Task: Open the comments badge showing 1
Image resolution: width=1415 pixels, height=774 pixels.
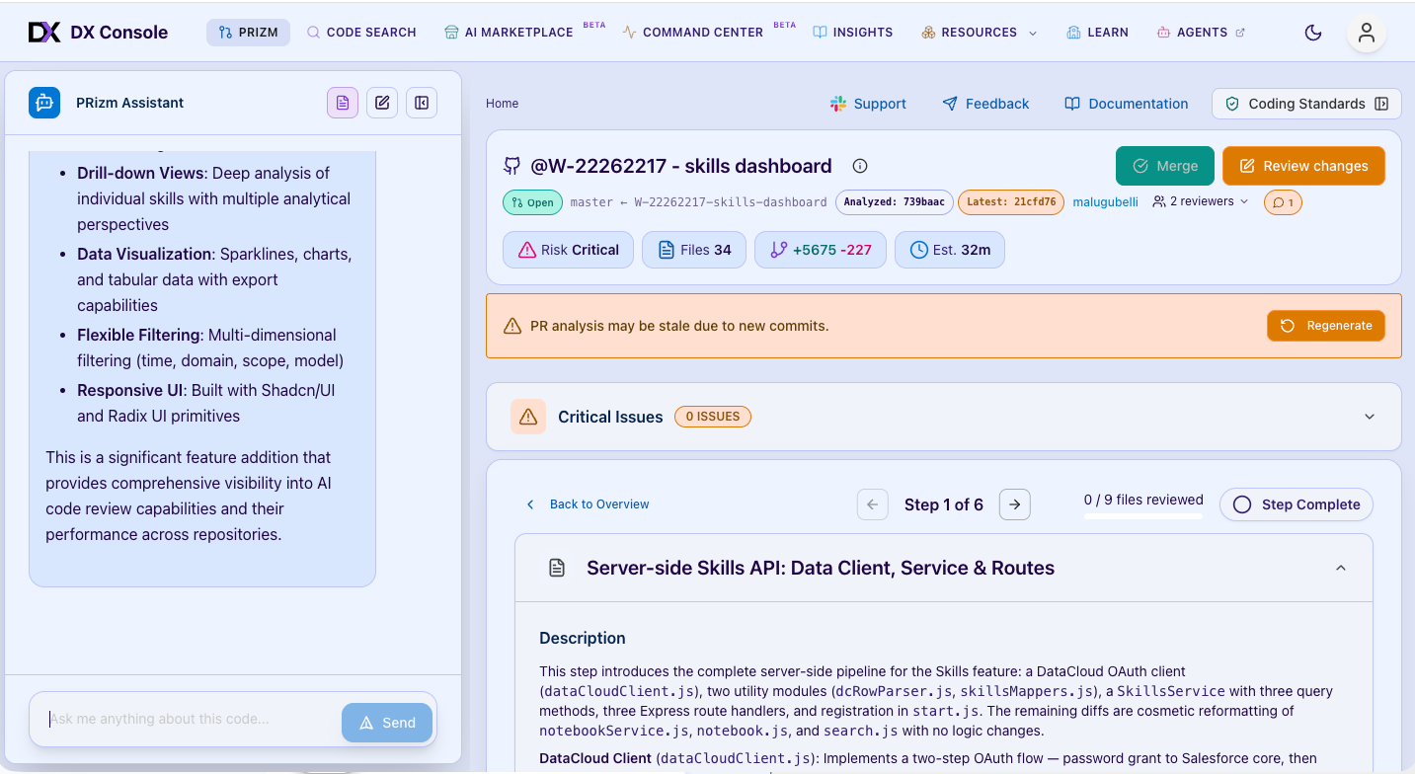Action: (1283, 202)
